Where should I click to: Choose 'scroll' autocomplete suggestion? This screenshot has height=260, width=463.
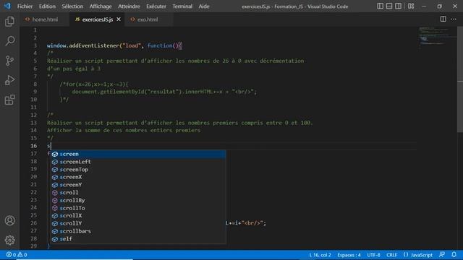138,193
